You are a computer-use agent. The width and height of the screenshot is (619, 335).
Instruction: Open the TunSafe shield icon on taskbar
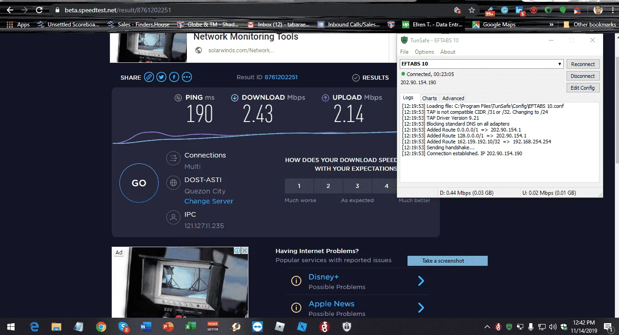pos(347,326)
